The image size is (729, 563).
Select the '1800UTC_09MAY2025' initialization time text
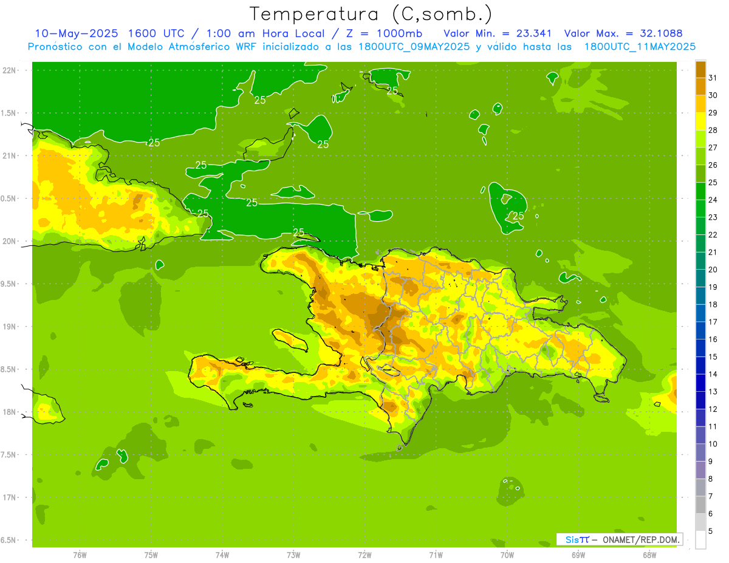[x=413, y=47]
